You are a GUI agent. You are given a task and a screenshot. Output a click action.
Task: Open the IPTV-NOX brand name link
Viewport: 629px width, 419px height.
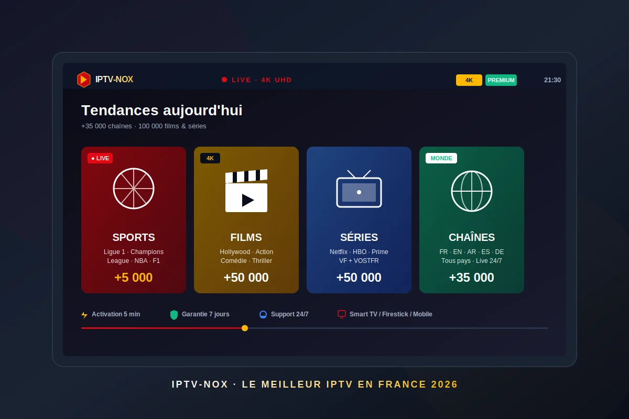click(x=114, y=80)
